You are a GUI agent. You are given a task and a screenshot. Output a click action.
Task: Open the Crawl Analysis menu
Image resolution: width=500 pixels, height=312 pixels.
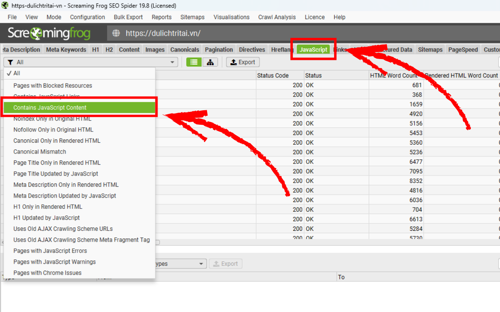[x=277, y=17]
